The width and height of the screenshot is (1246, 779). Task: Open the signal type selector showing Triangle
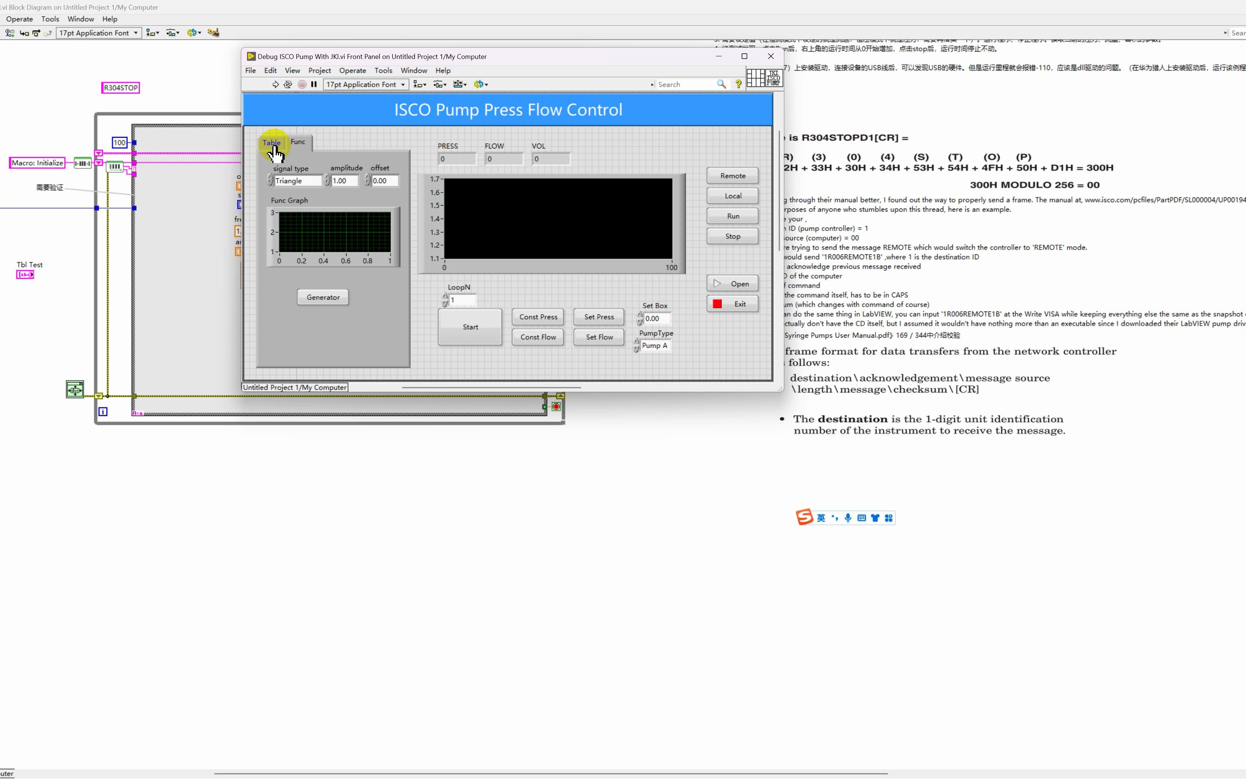[298, 181]
